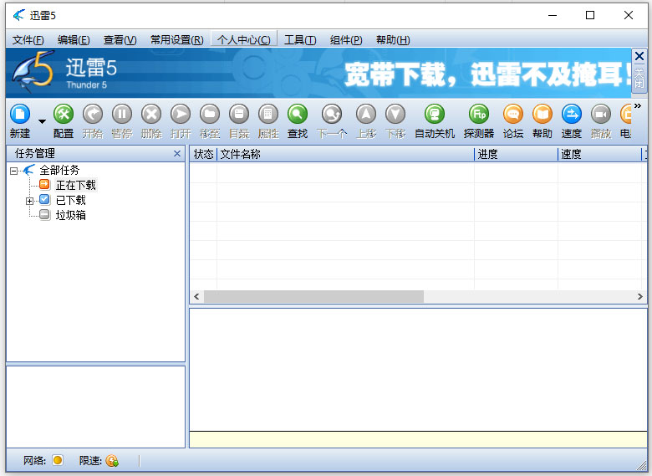
Task: Open the 编辑(E) menu
Action: [74, 40]
